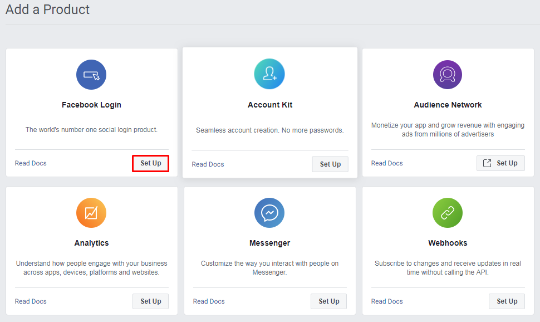The height and width of the screenshot is (322, 540).
Task: Open Read Docs for Audience Network
Action: coord(387,163)
